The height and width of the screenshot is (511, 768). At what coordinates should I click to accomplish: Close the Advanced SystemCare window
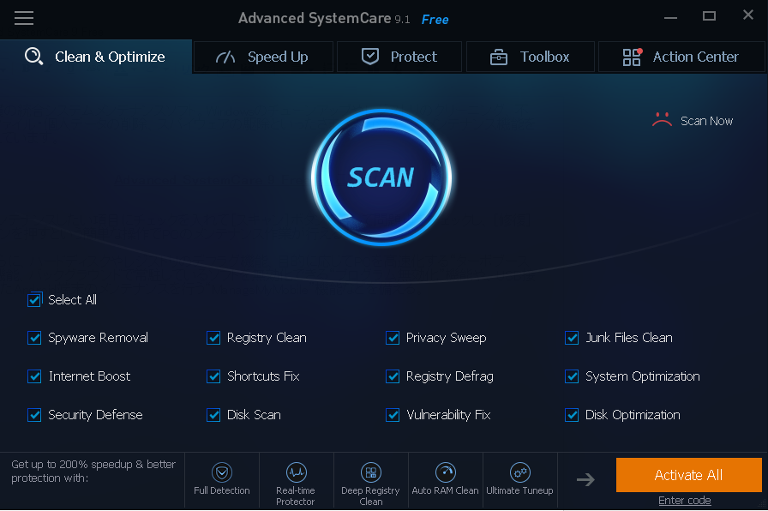(748, 15)
